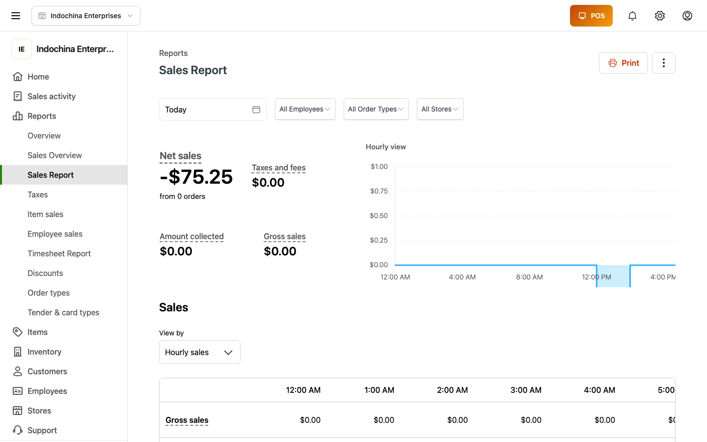
Task: Click the Inventory building icon
Action: coord(18,352)
